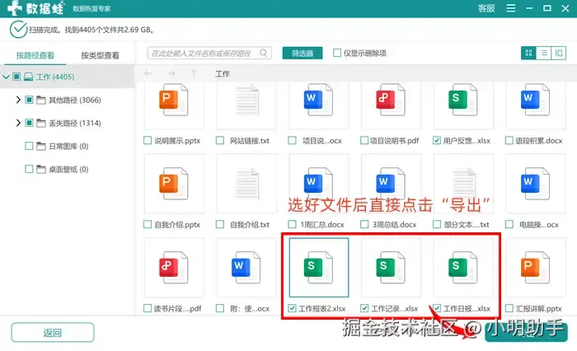Select the 附：使 docx file icon

(246, 268)
